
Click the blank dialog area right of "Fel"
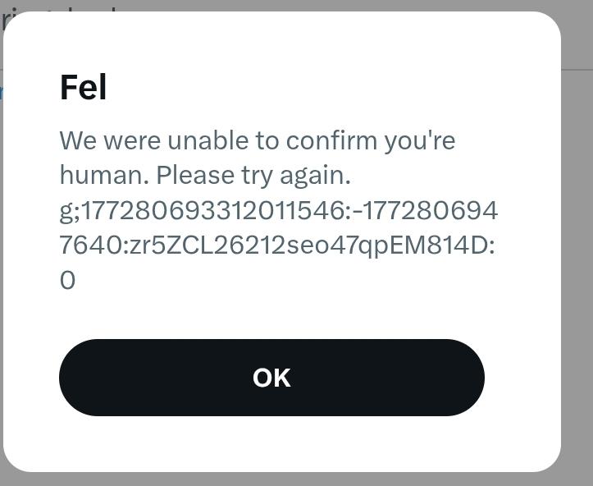coord(328,87)
